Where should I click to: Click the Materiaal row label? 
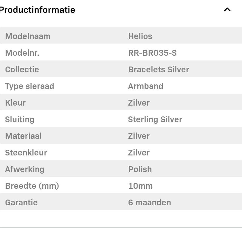[x=23, y=136]
